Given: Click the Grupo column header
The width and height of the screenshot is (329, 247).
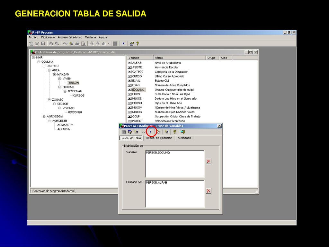Looking at the screenshot, I should (212, 58).
